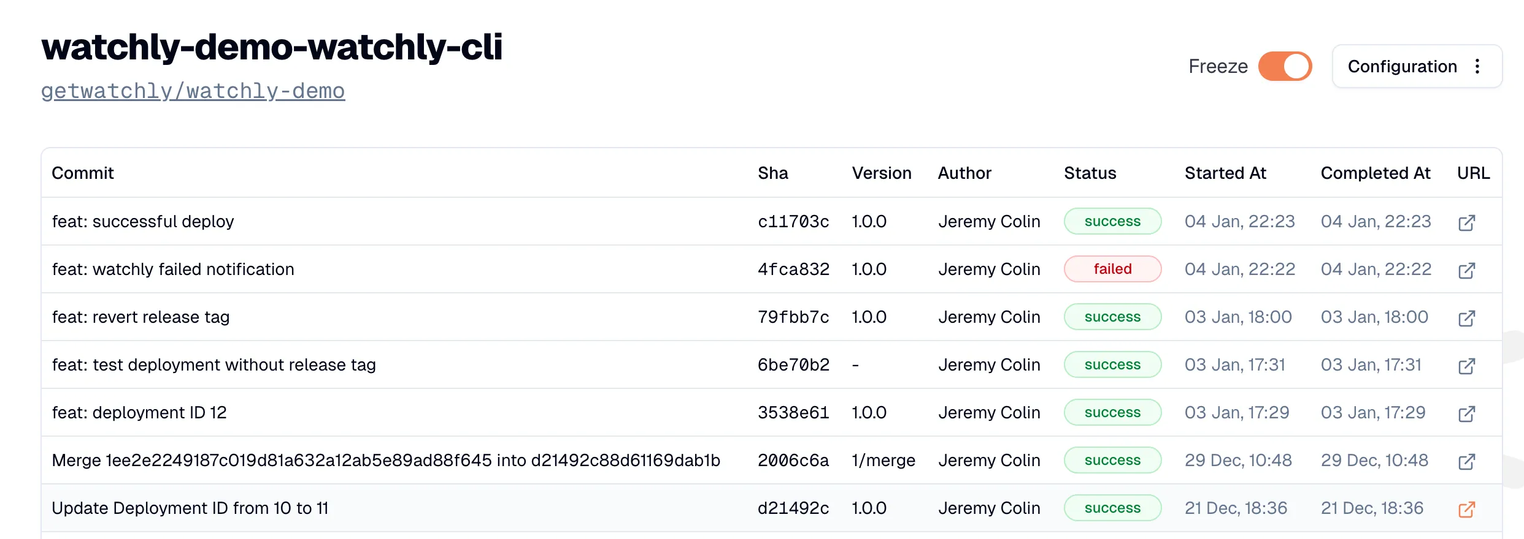Viewport: 1524px width, 539px height.
Task: Click the Commit column header
Action: coord(83,173)
